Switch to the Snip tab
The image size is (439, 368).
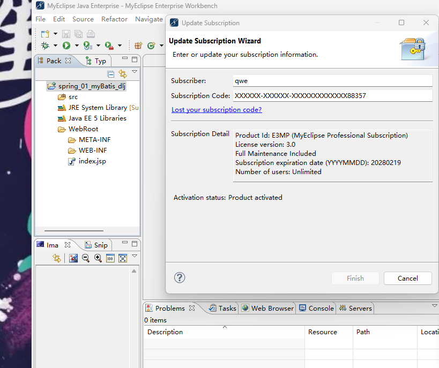[x=96, y=245]
